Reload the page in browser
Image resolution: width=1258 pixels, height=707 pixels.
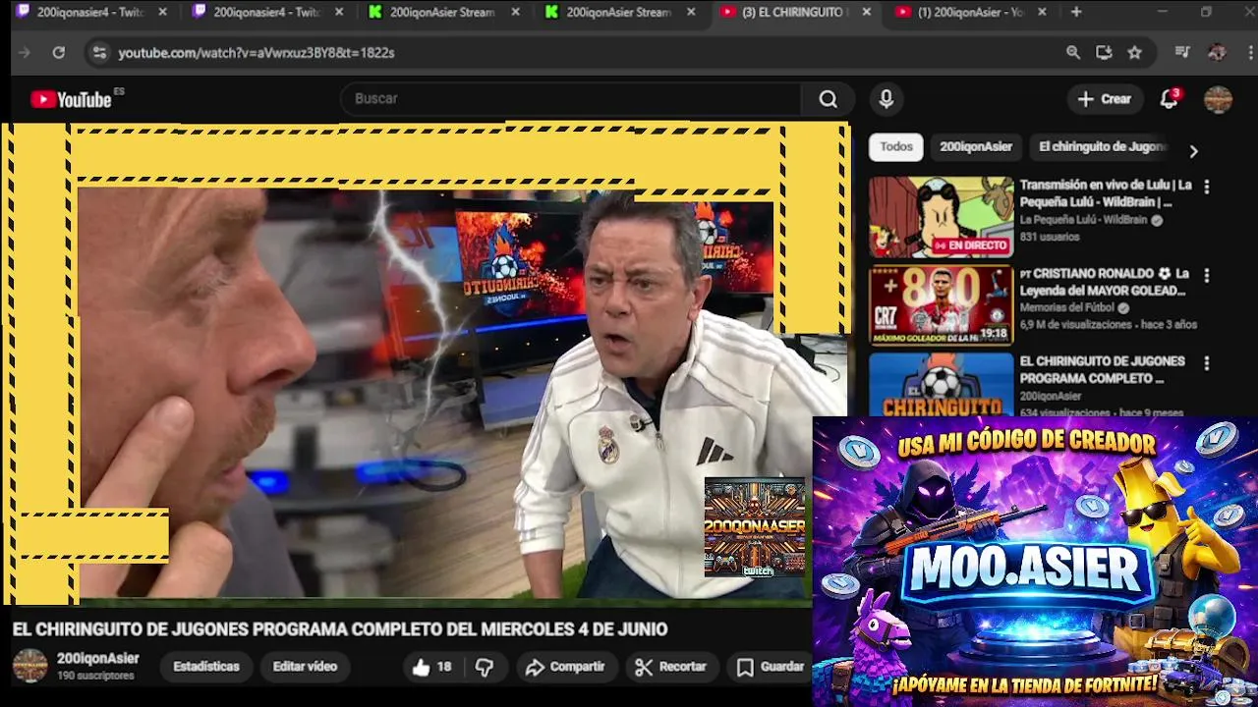click(59, 53)
